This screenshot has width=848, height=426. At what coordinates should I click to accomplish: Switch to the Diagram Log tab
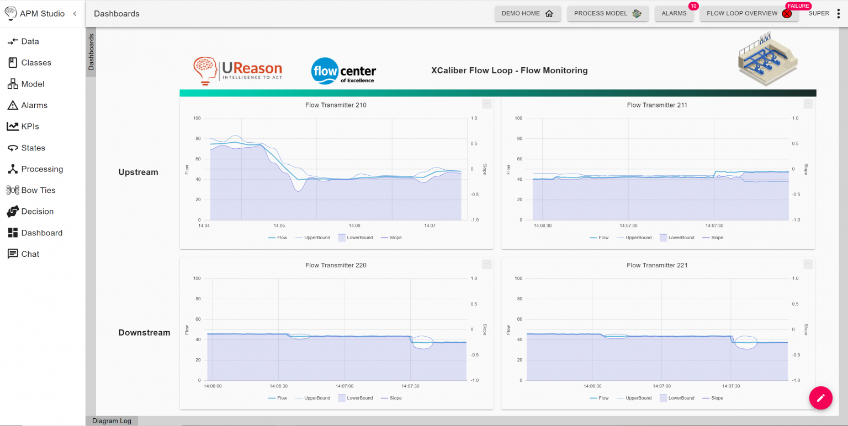(x=112, y=420)
